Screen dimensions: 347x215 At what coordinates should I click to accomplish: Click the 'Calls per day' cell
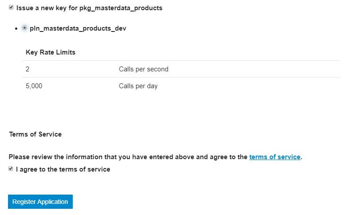click(138, 86)
